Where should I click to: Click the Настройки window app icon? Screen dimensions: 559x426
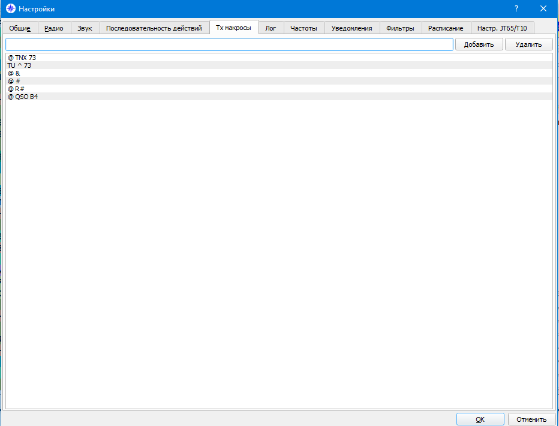(x=11, y=9)
